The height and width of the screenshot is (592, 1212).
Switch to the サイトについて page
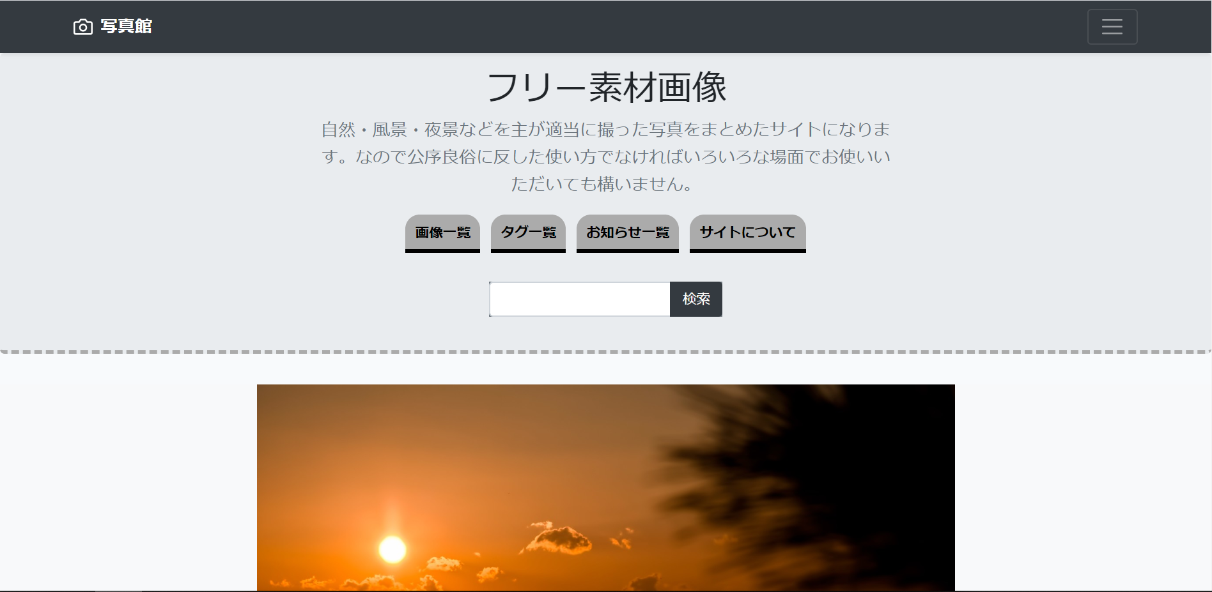[x=747, y=233]
